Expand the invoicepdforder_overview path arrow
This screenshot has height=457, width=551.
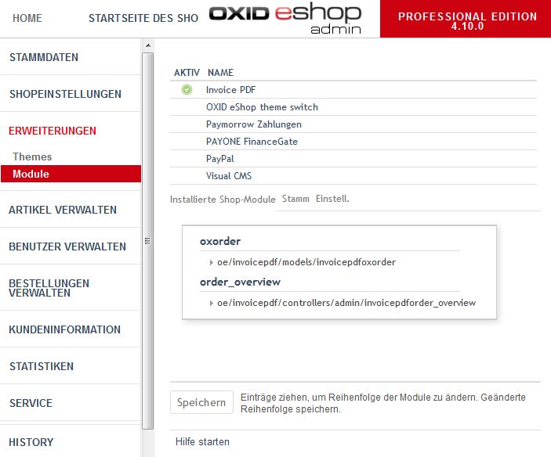(x=212, y=303)
